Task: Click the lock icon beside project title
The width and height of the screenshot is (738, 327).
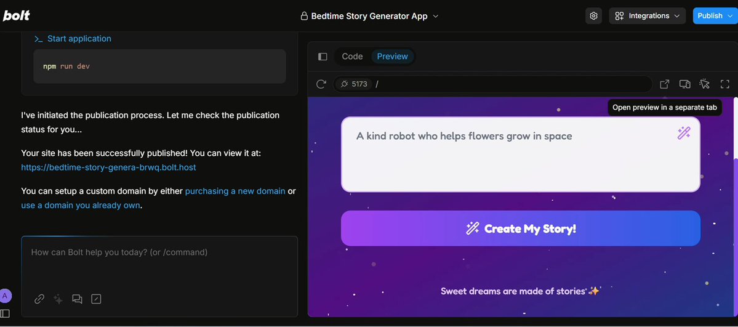Action: click(x=304, y=16)
